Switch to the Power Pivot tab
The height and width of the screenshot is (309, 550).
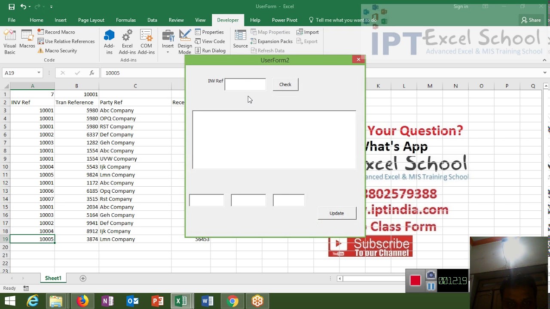tap(284, 20)
